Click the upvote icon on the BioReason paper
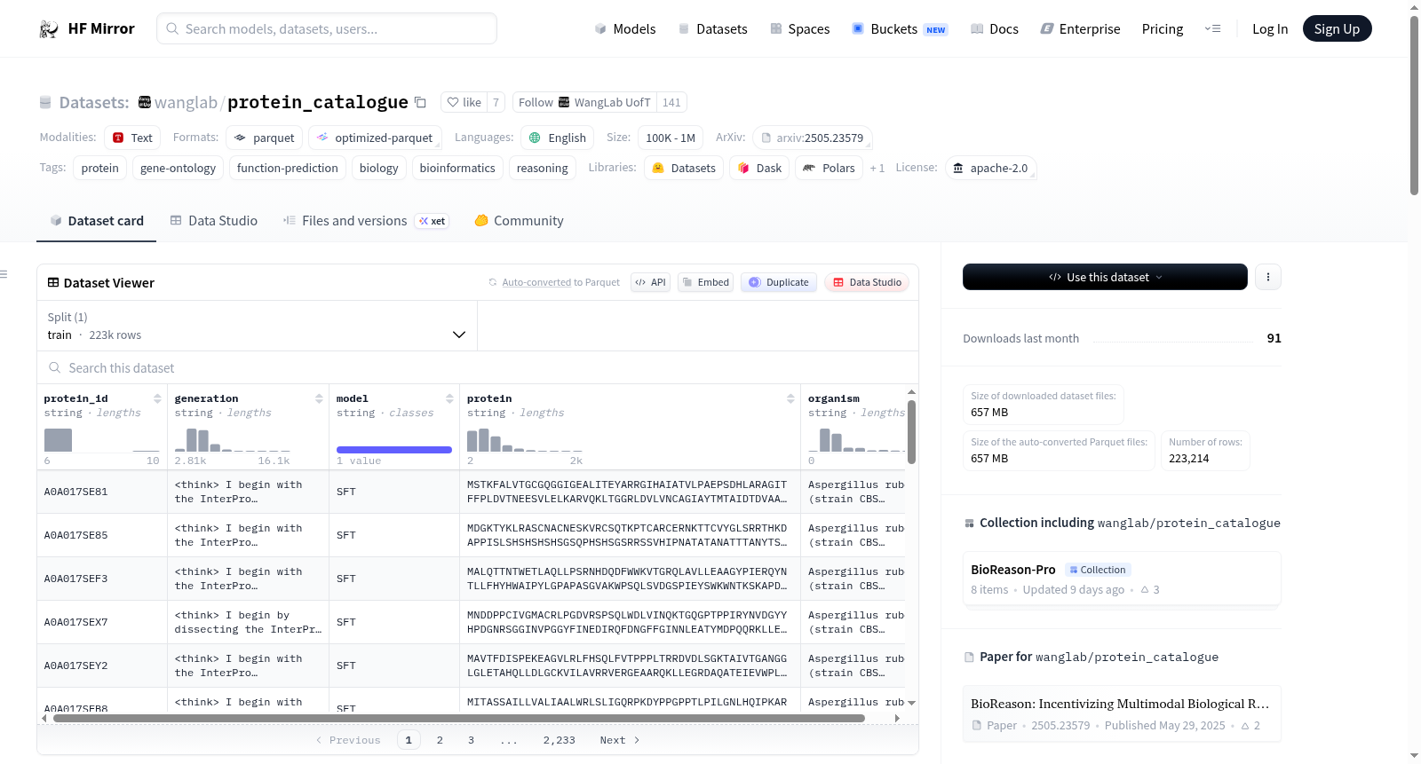1421x764 pixels. tap(1245, 726)
